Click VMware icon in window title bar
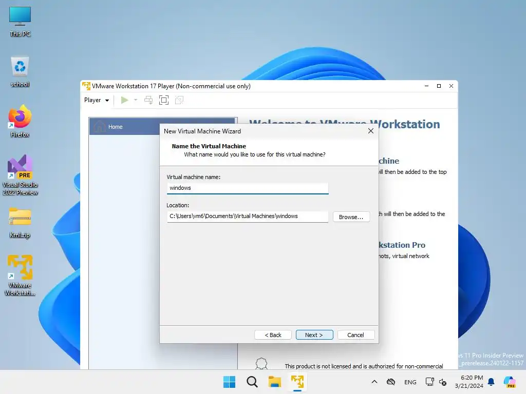This screenshot has height=394, width=526. click(86, 86)
